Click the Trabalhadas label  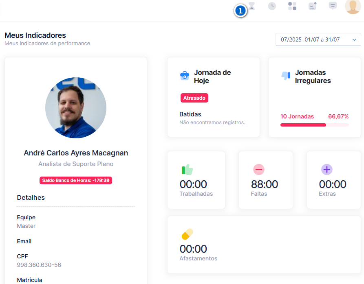[196, 194]
